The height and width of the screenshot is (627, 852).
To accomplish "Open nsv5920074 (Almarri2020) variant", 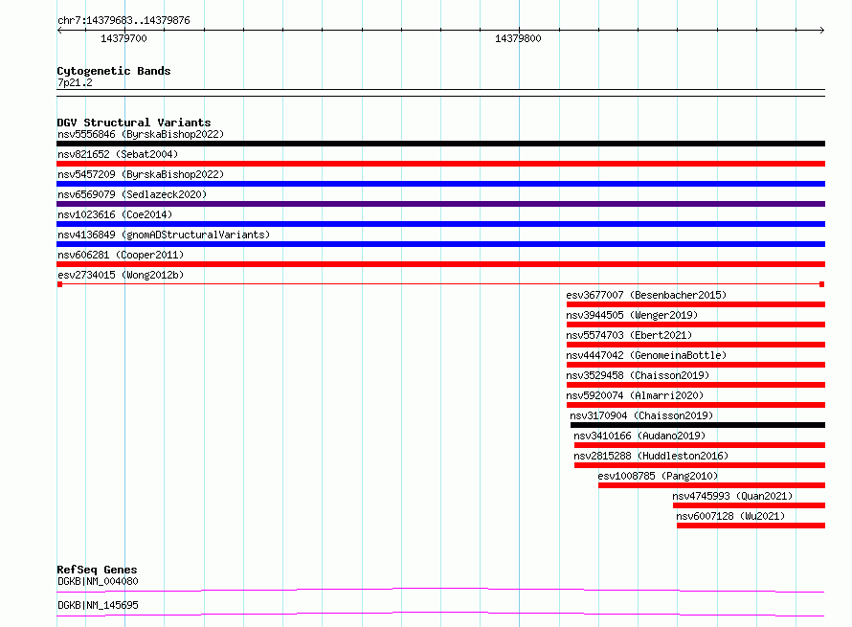I will (635, 395).
